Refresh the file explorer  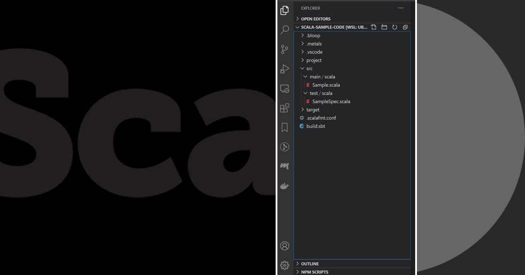point(394,27)
